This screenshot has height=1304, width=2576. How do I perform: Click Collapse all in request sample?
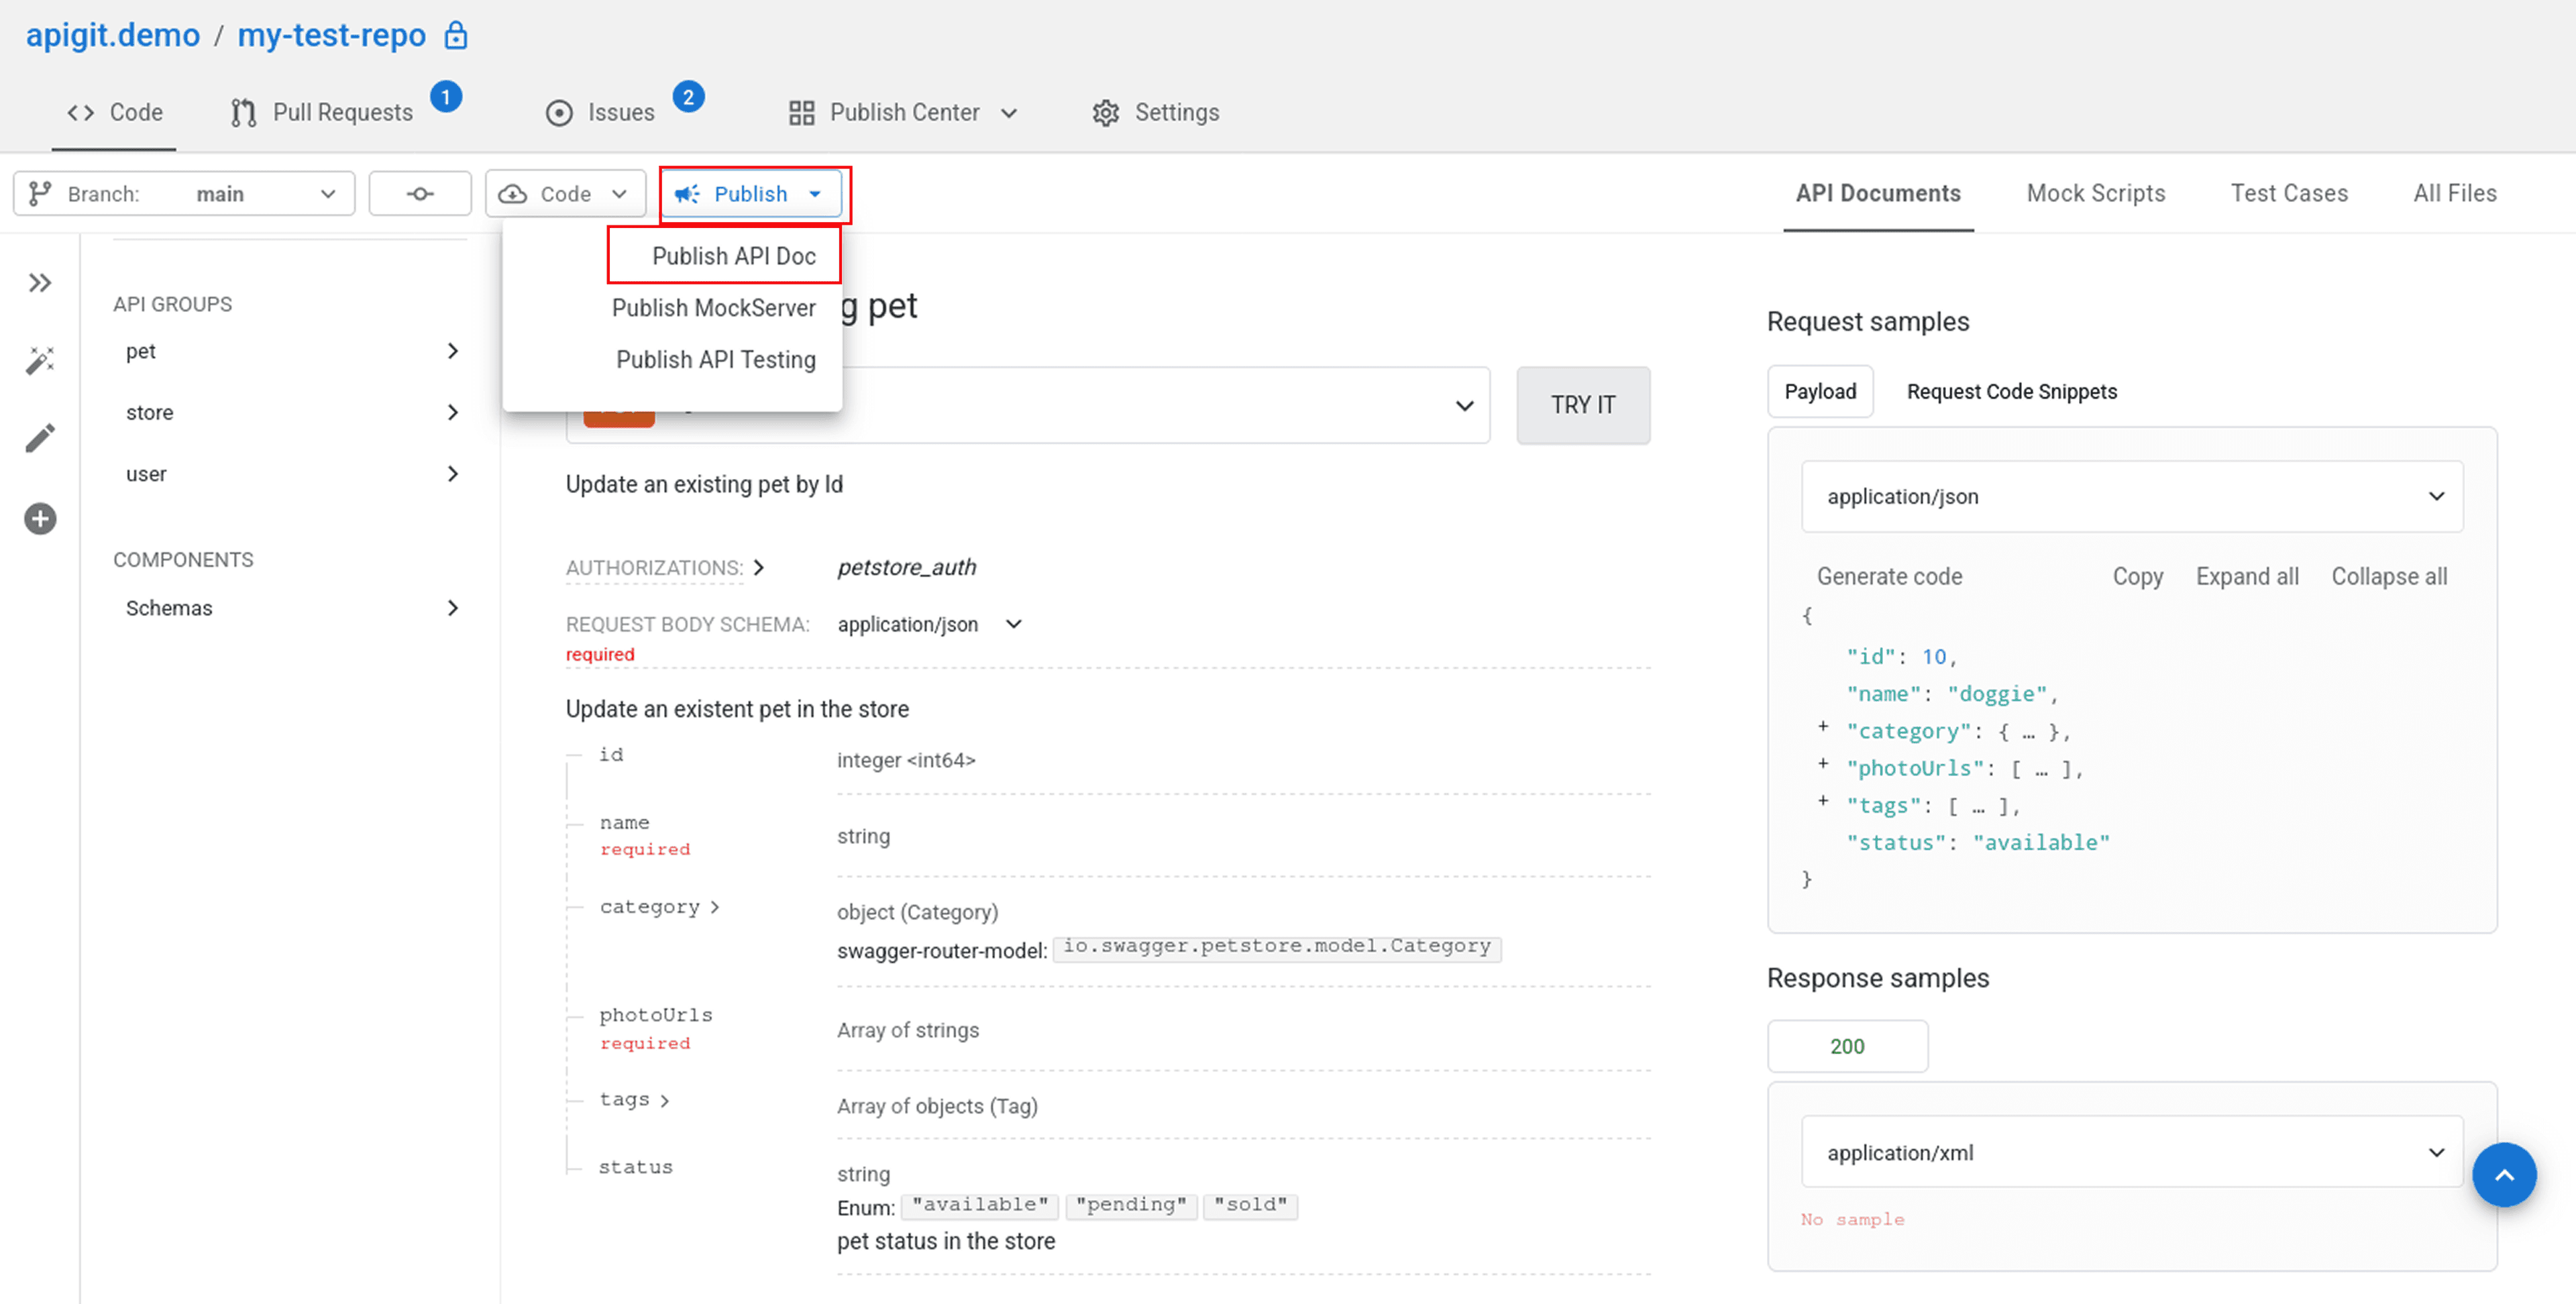point(2389,576)
